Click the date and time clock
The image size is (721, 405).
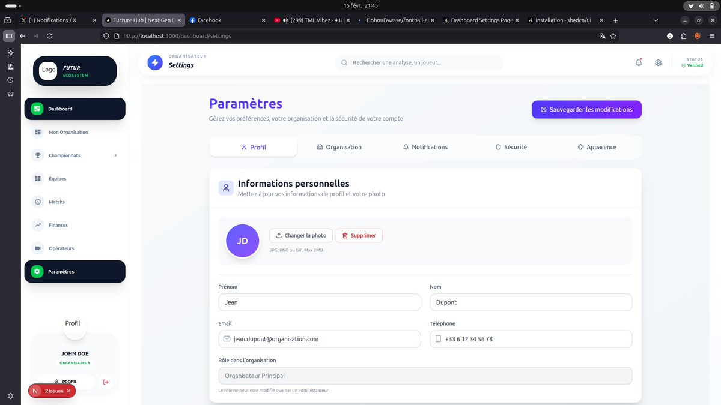[360, 5]
